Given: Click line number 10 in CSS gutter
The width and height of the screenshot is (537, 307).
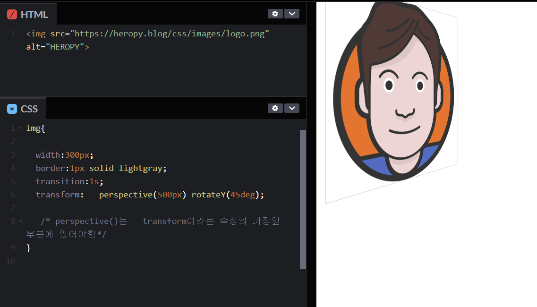Looking at the screenshot, I should [x=10, y=261].
